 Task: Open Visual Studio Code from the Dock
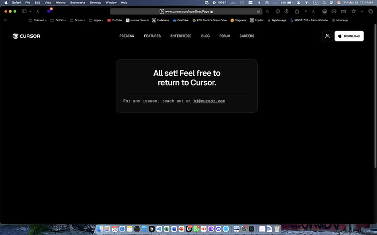159,229
